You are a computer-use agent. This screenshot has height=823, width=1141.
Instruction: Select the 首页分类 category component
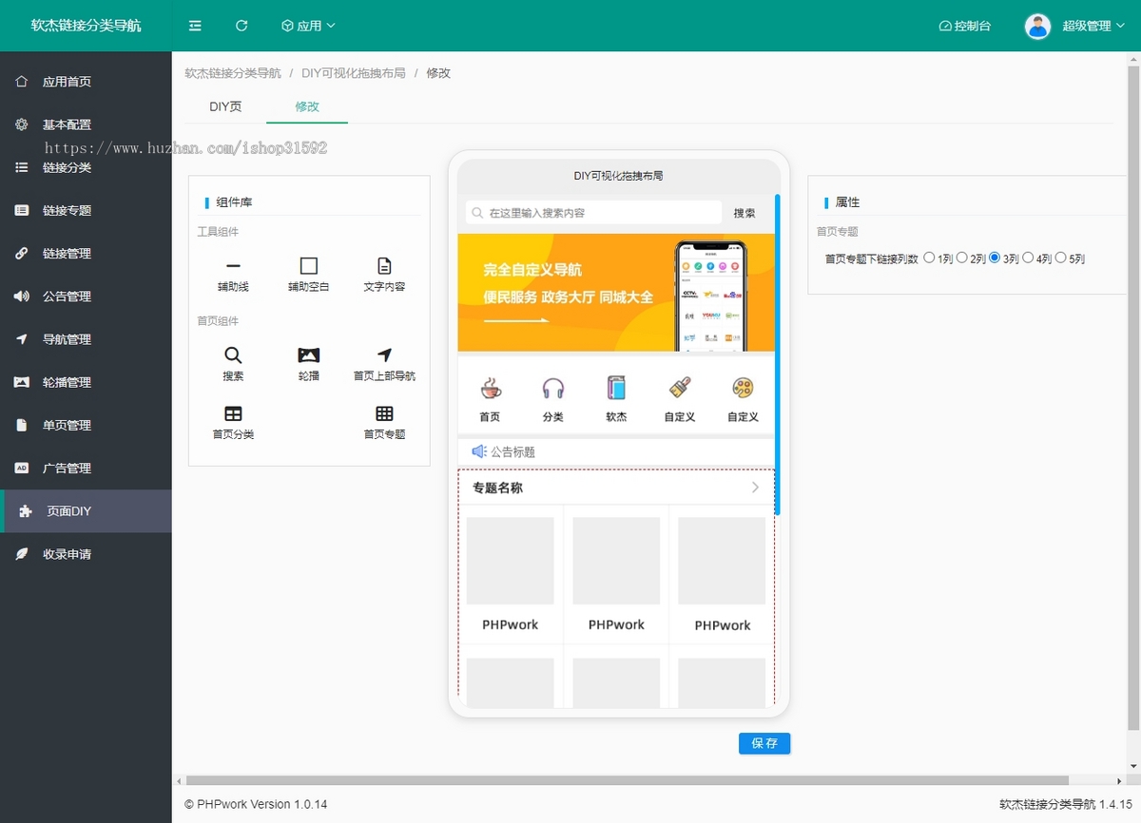click(x=233, y=422)
